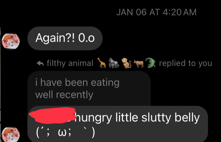Tap the gorilla emoji in the reply header
The image size is (221, 142).
[x=114, y=63]
